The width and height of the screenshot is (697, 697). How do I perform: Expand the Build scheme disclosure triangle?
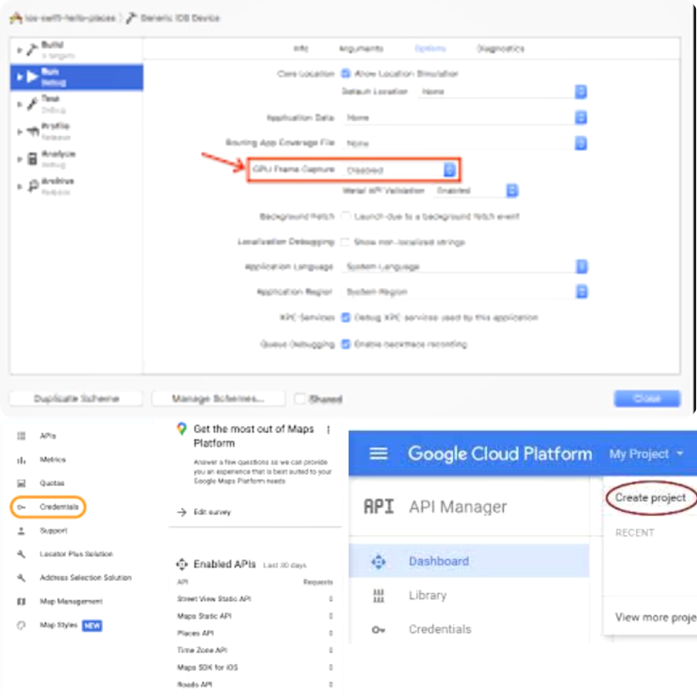(x=19, y=51)
